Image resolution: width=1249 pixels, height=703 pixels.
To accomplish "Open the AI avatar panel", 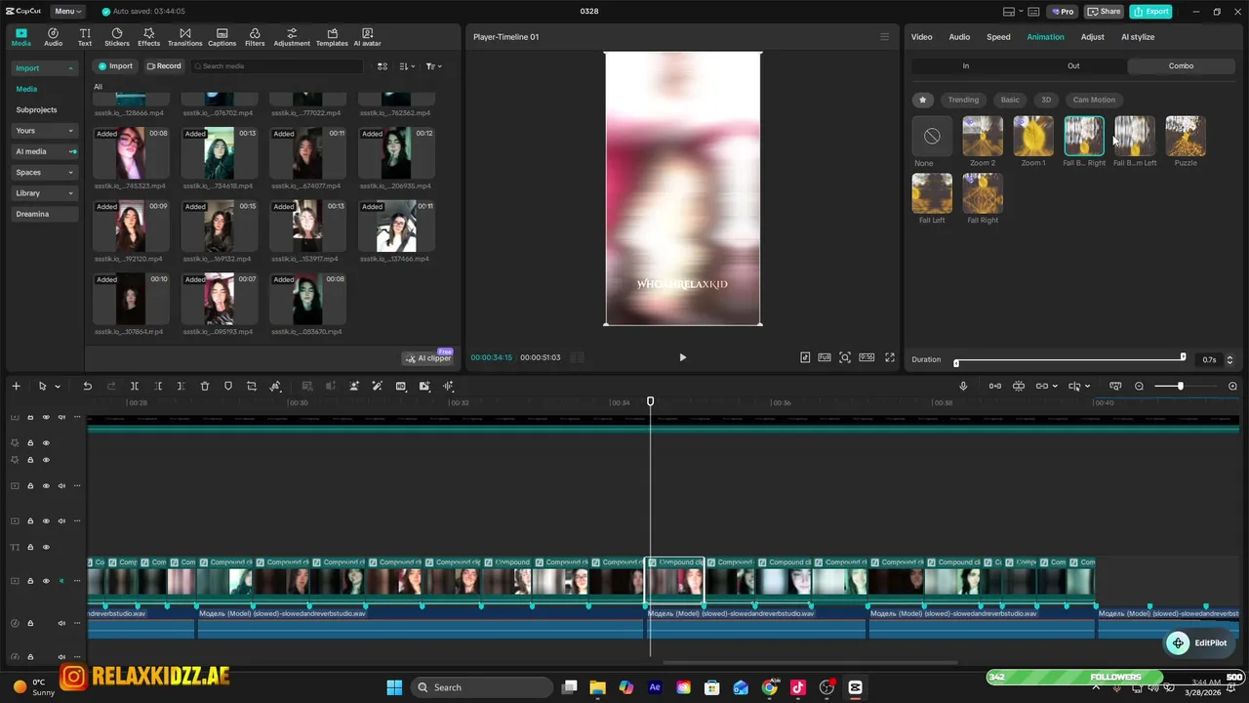I will click(x=367, y=37).
